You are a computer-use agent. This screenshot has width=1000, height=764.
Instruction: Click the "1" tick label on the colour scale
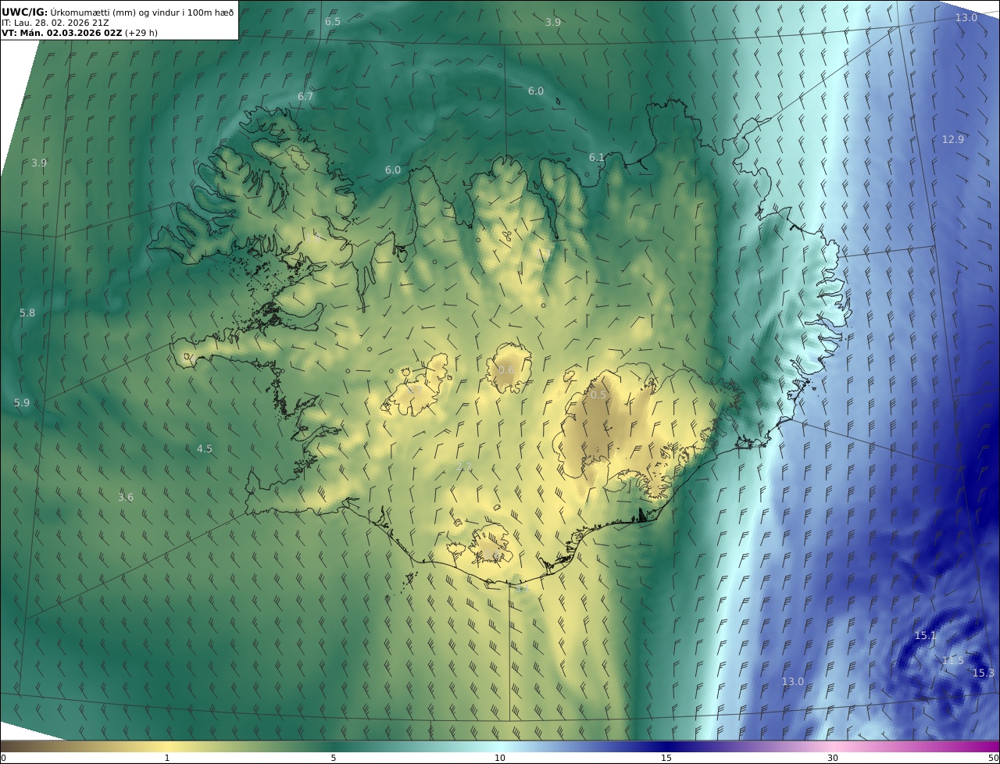click(x=167, y=758)
